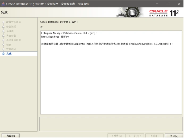Screen dimensions: 184x138
Task: Click the 注: label
Action: (42, 27)
